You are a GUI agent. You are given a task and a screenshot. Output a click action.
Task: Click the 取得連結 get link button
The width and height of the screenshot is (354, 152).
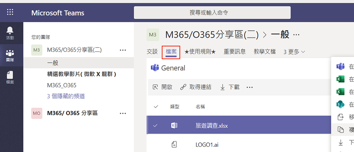(x=196, y=87)
